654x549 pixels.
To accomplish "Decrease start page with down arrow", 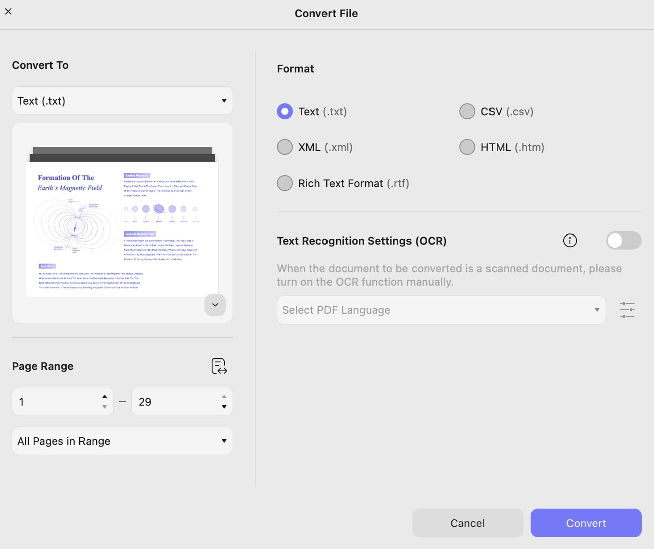I will (104, 407).
